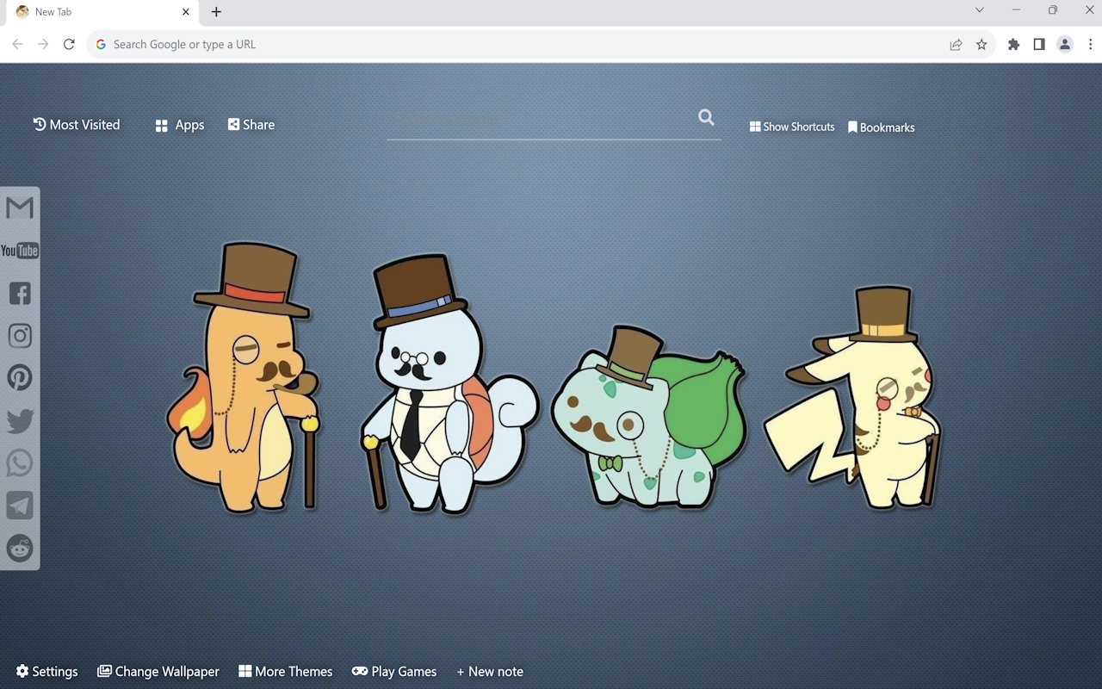
Task: Toggle Show Shortcuts
Action: click(792, 127)
